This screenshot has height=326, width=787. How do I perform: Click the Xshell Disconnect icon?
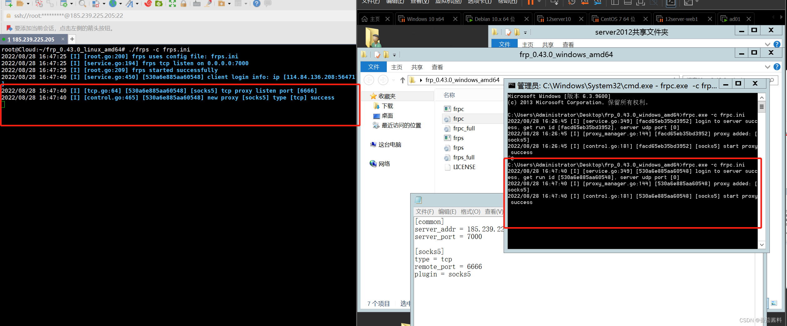tap(39, 3)
